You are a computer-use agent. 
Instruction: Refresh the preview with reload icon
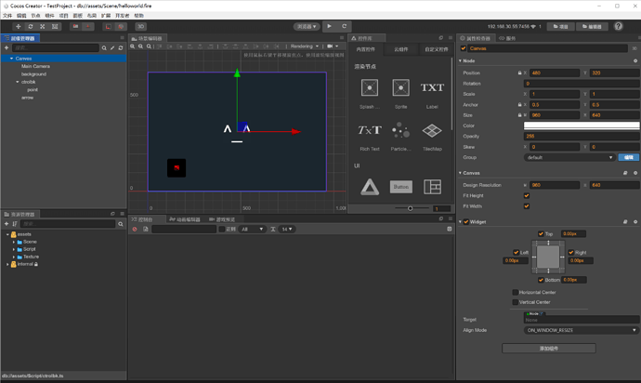(345, 26)
